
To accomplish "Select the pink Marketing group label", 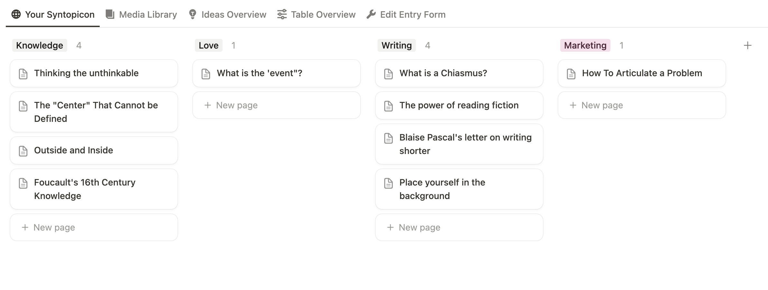I will [x=585, y=45].
